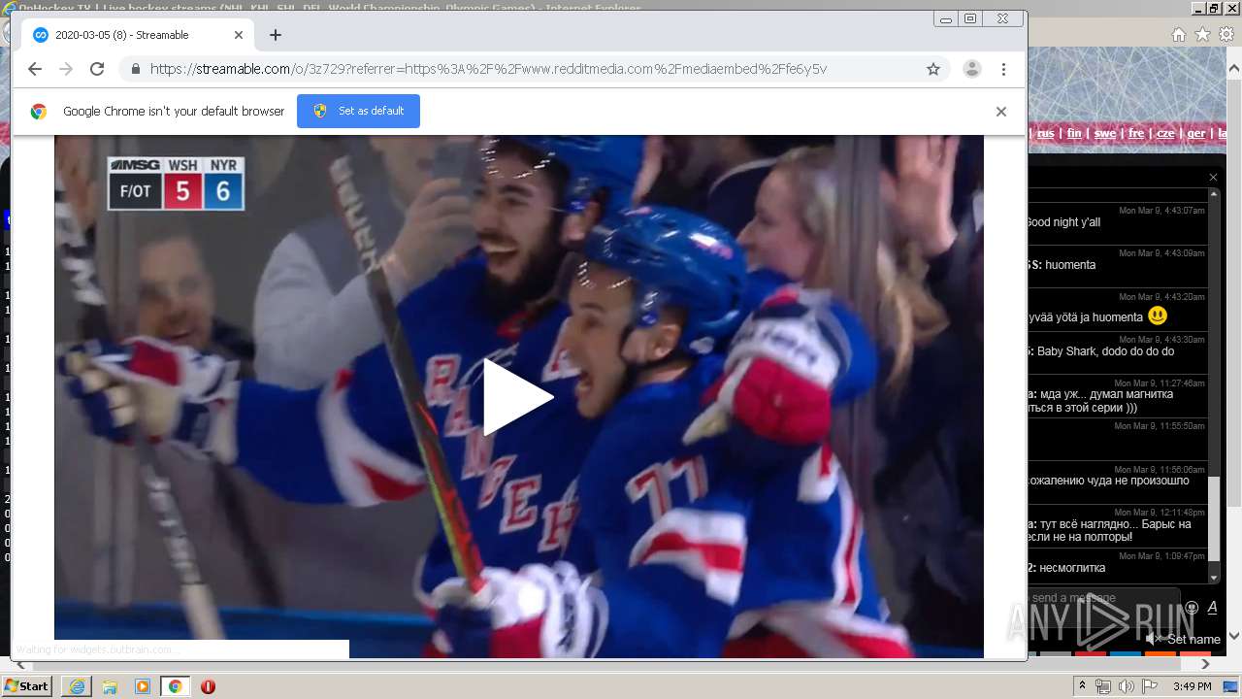The image size is (1242, 699).
Task: Open the media player taskbar icon
Action: (x=143, y=686)
